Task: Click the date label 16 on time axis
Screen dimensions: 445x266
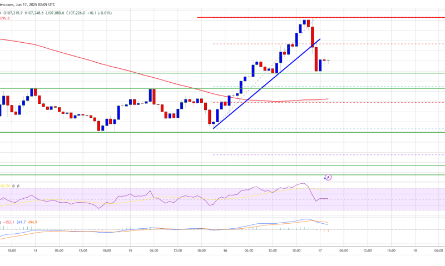Action: click(x=225, y=250)
